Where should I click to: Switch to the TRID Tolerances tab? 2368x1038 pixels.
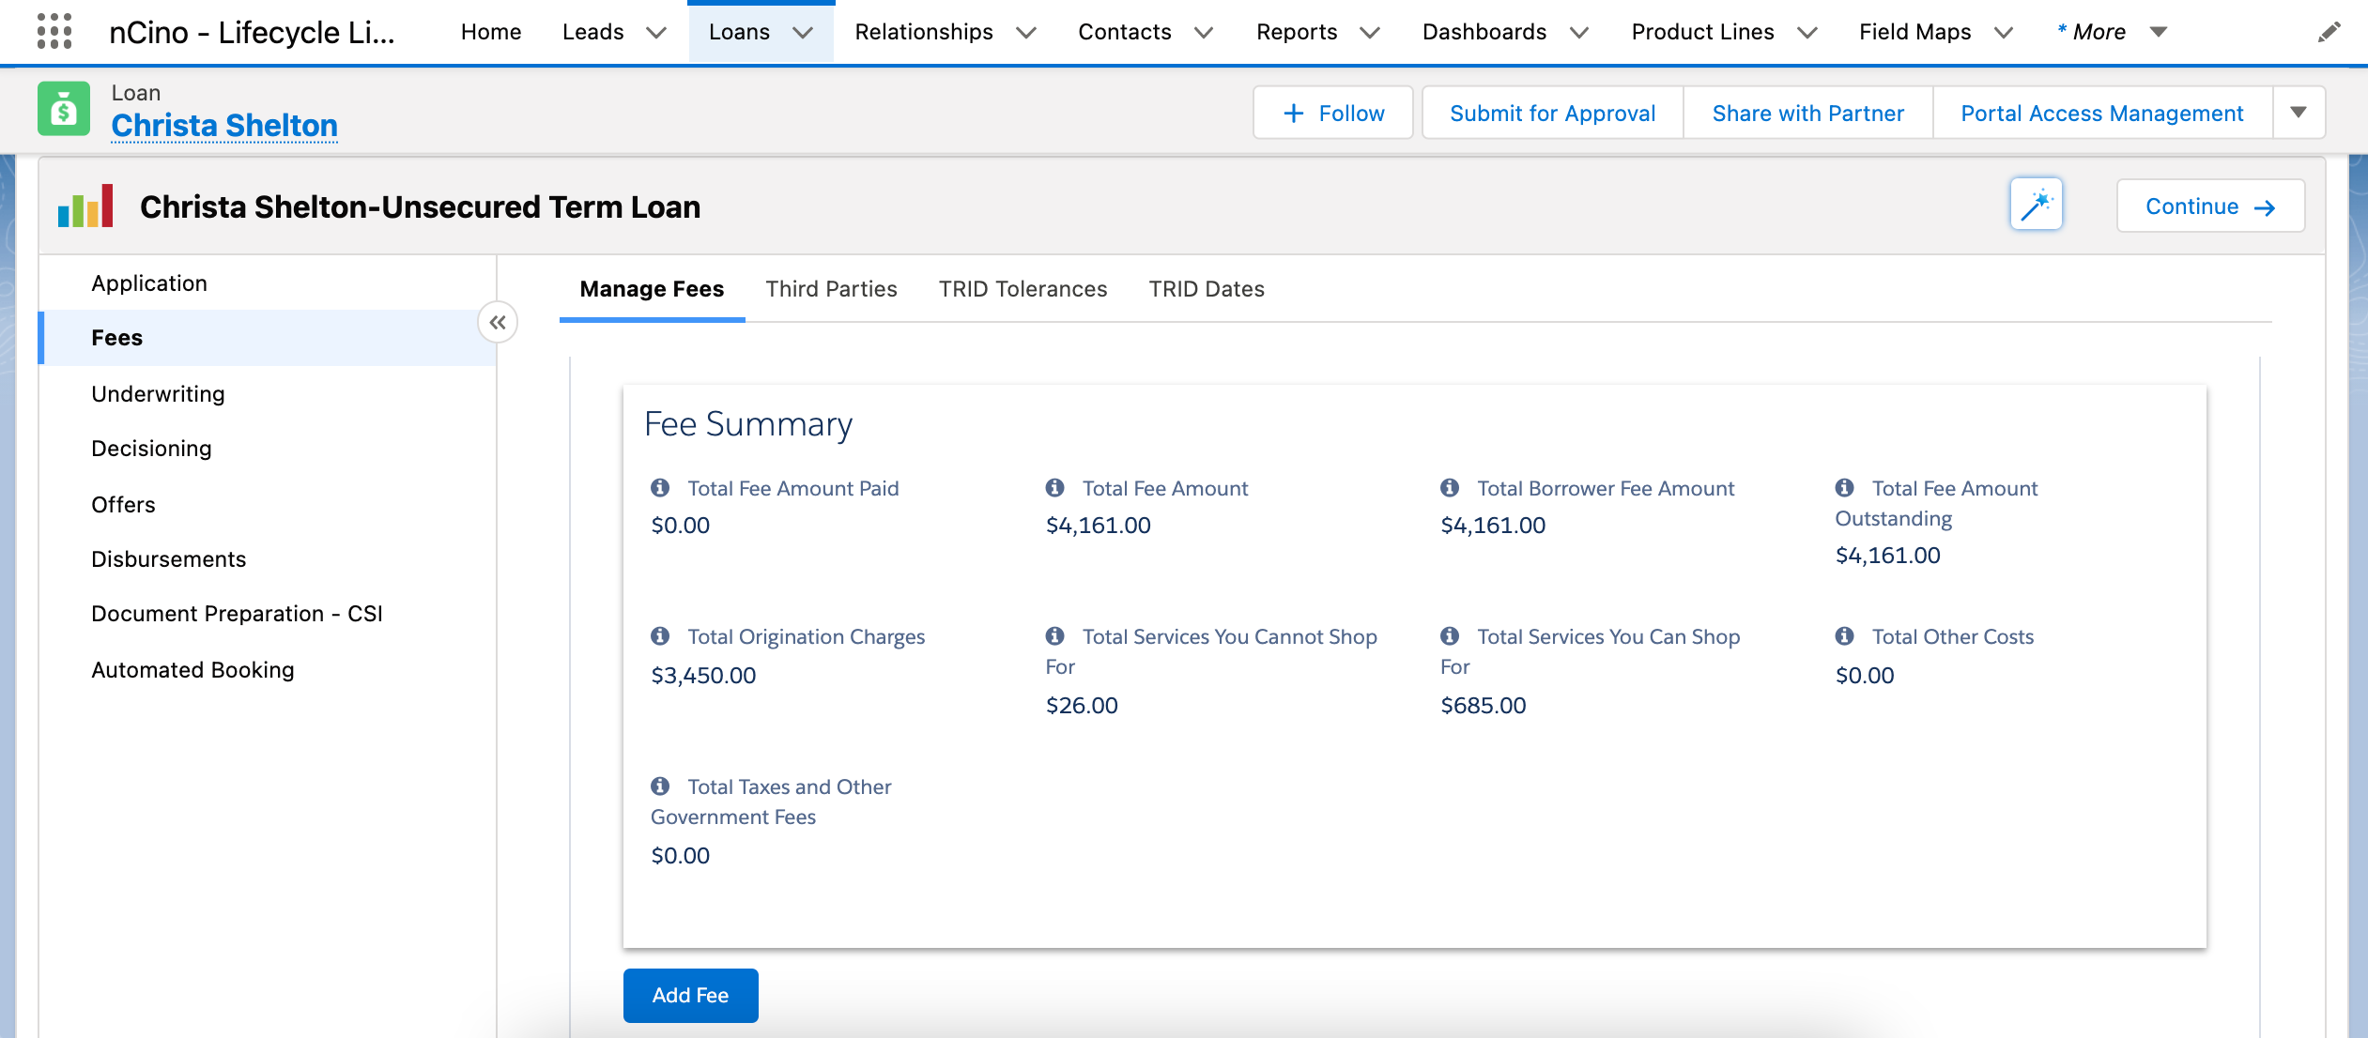coord(1023,289)
